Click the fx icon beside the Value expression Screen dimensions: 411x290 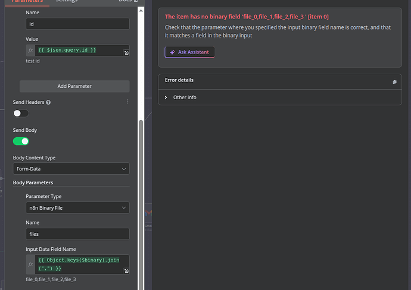point(30,50)
